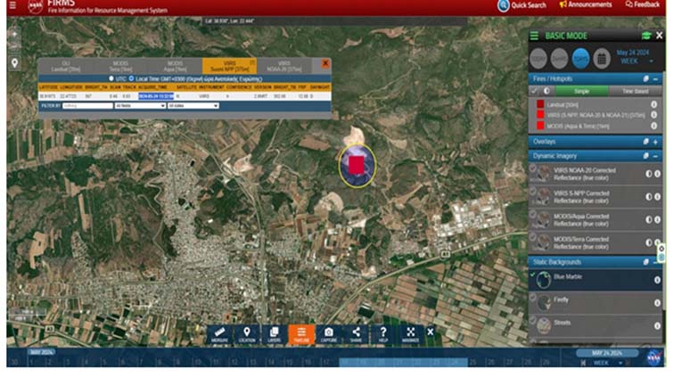
Task: Open the Measure tool
Action: click(x=219, y=334)
